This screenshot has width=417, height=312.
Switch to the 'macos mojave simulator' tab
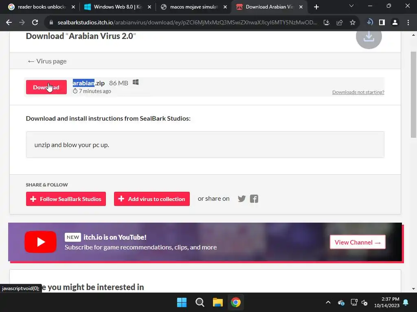[193, 7]
